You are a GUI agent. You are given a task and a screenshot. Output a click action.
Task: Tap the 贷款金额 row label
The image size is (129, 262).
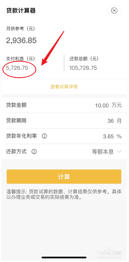pos(17,105)
